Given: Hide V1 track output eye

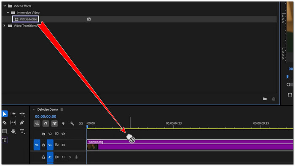Looking at the screenshot, I should (63, 145).
